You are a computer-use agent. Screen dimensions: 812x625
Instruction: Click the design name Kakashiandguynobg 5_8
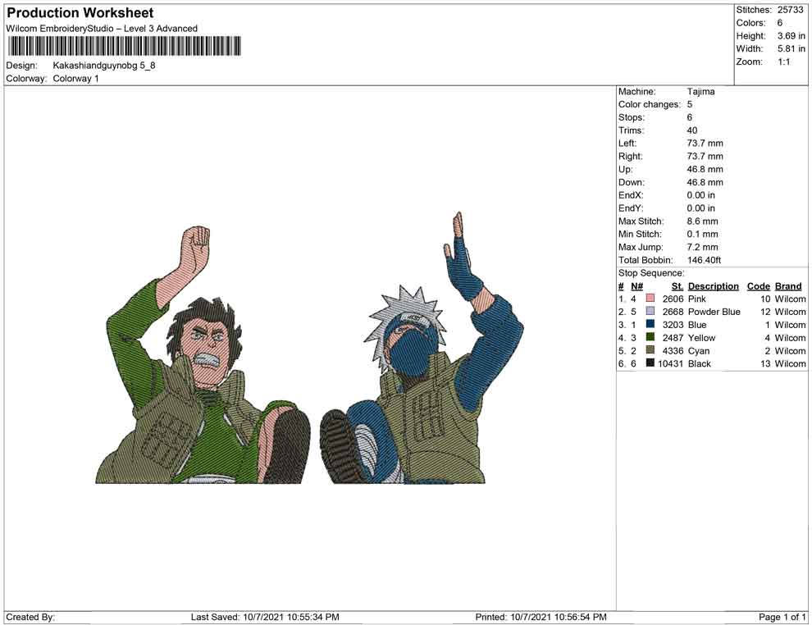[104, 66]
